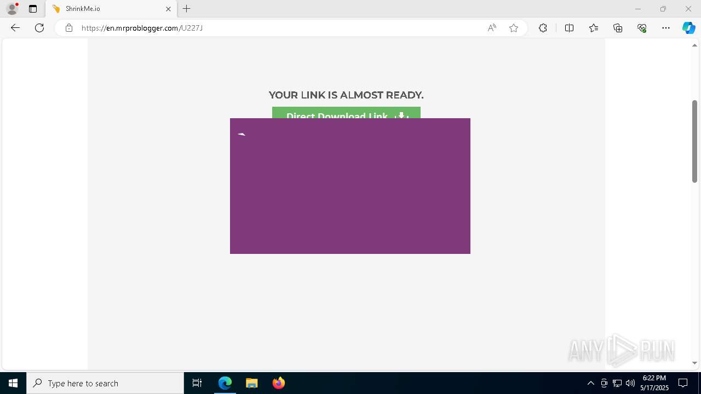
Task: Open the clock and calendar
Action: 654,383
